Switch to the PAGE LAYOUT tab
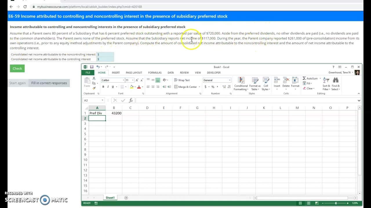 tap(134, 73)
